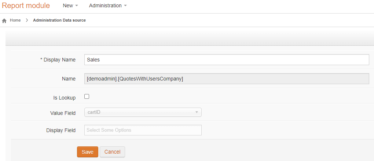Open the cartID Value Field dropdown
The width and height of the screenshot is (374, 161).
pyautogui.click(x=143, y=112)
